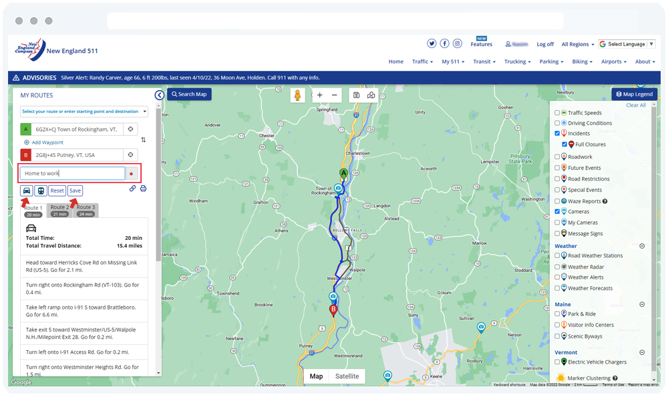
Task: Enable the Message Signs layer
Action: [x=557, y=234]
